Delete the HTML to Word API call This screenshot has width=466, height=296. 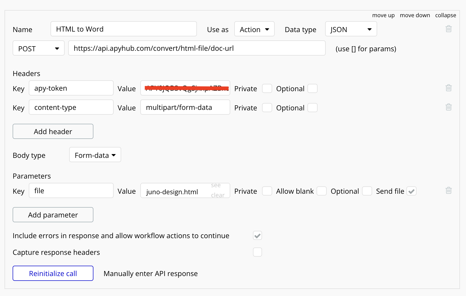pos(449,29)
